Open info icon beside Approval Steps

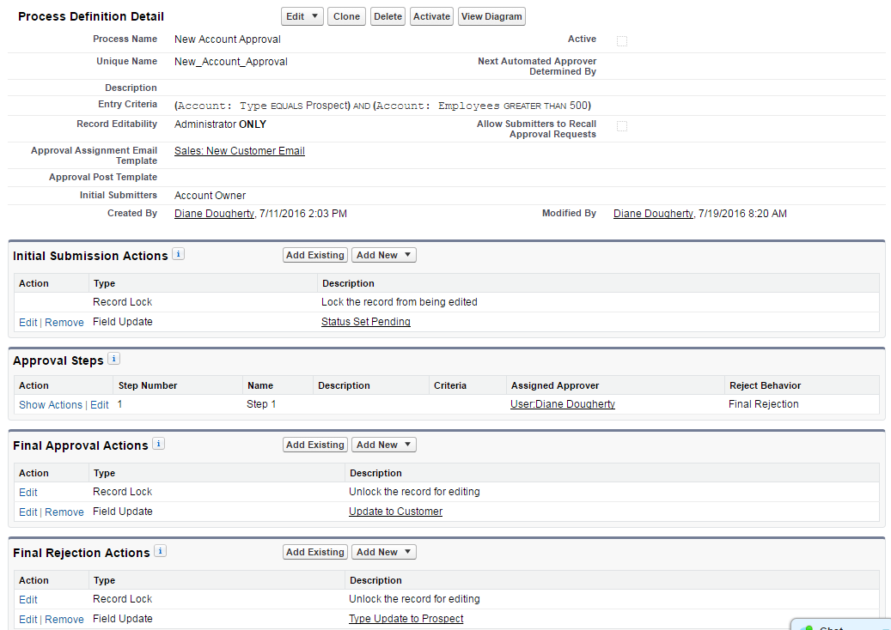(113, 359)
